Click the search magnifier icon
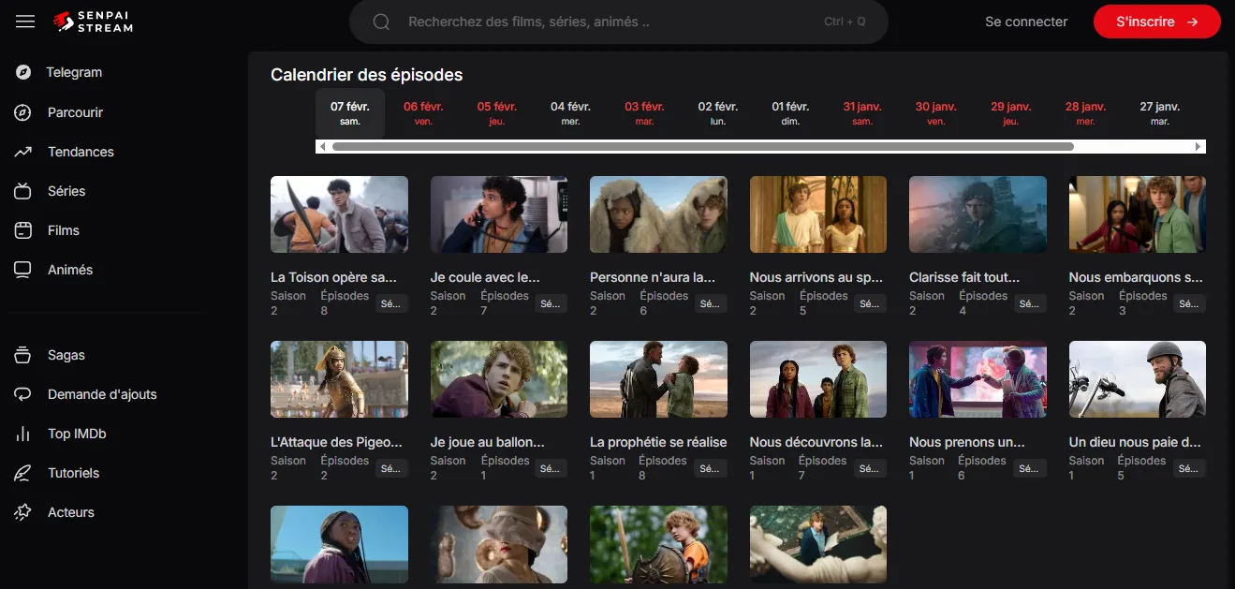Screen dimensions: 1235x589 pos(381,22)
